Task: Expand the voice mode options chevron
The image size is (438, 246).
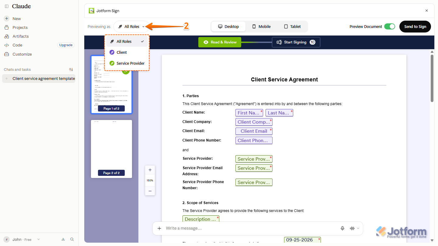Action: 358,228
